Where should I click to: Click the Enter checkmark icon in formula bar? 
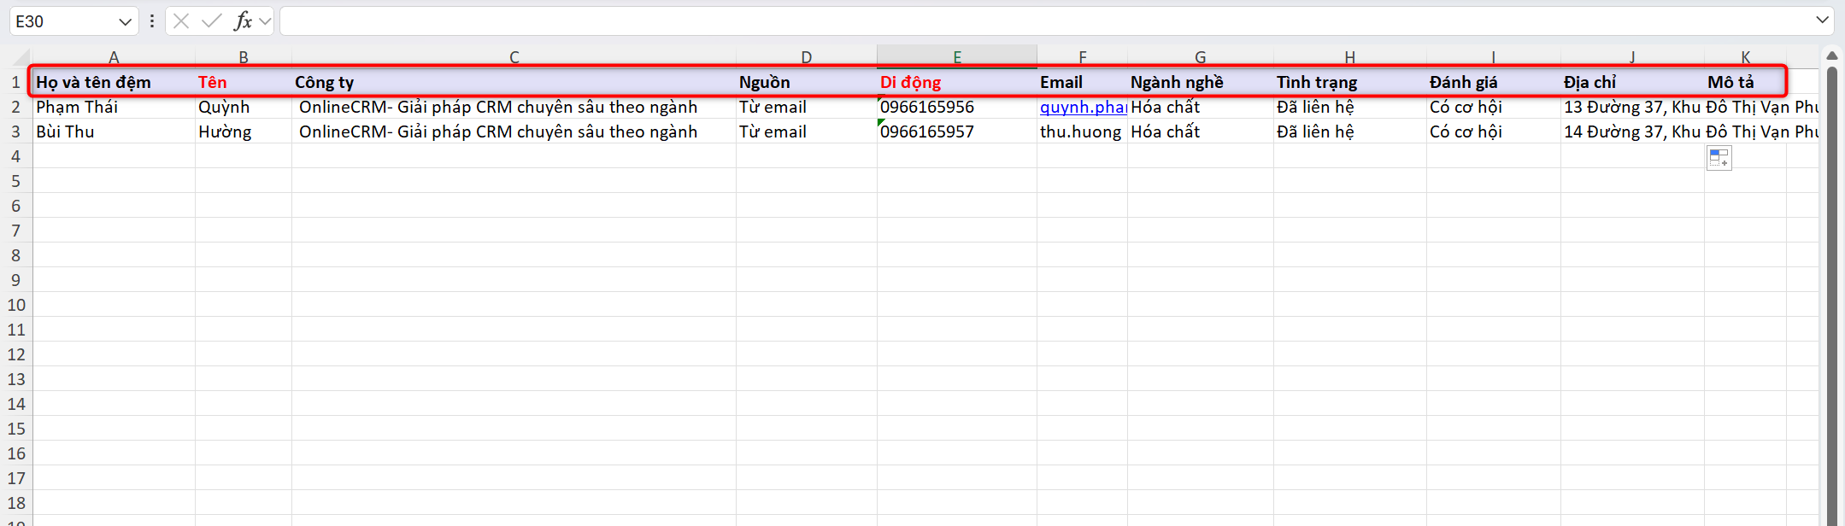click(211, 21)
